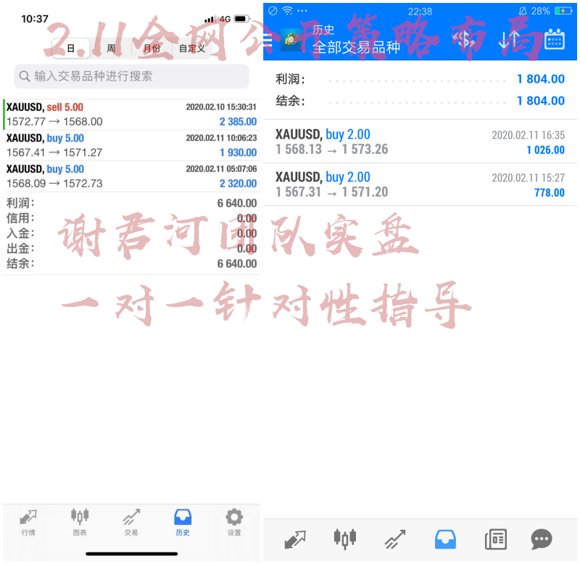Select the 月份 (month) period tab
Screen dimensions: 580x564
tap(152, 48)
